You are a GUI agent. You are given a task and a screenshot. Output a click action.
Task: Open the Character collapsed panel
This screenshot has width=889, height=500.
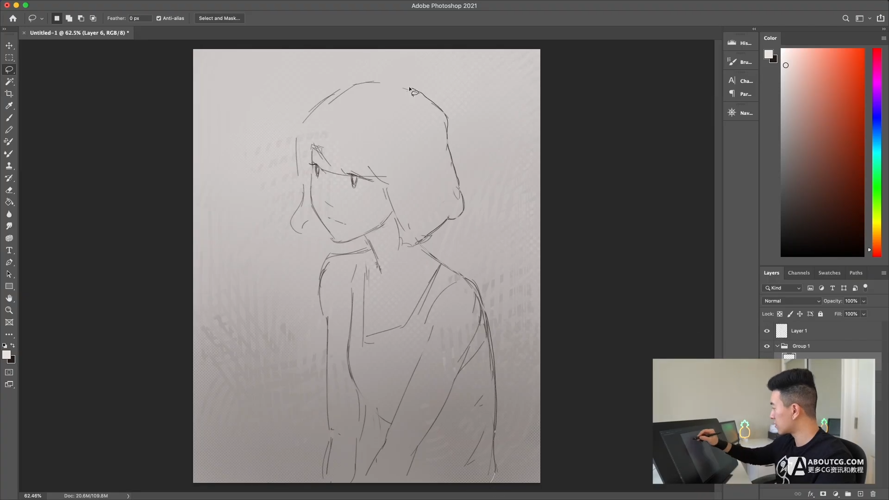(x=740, y=81)
